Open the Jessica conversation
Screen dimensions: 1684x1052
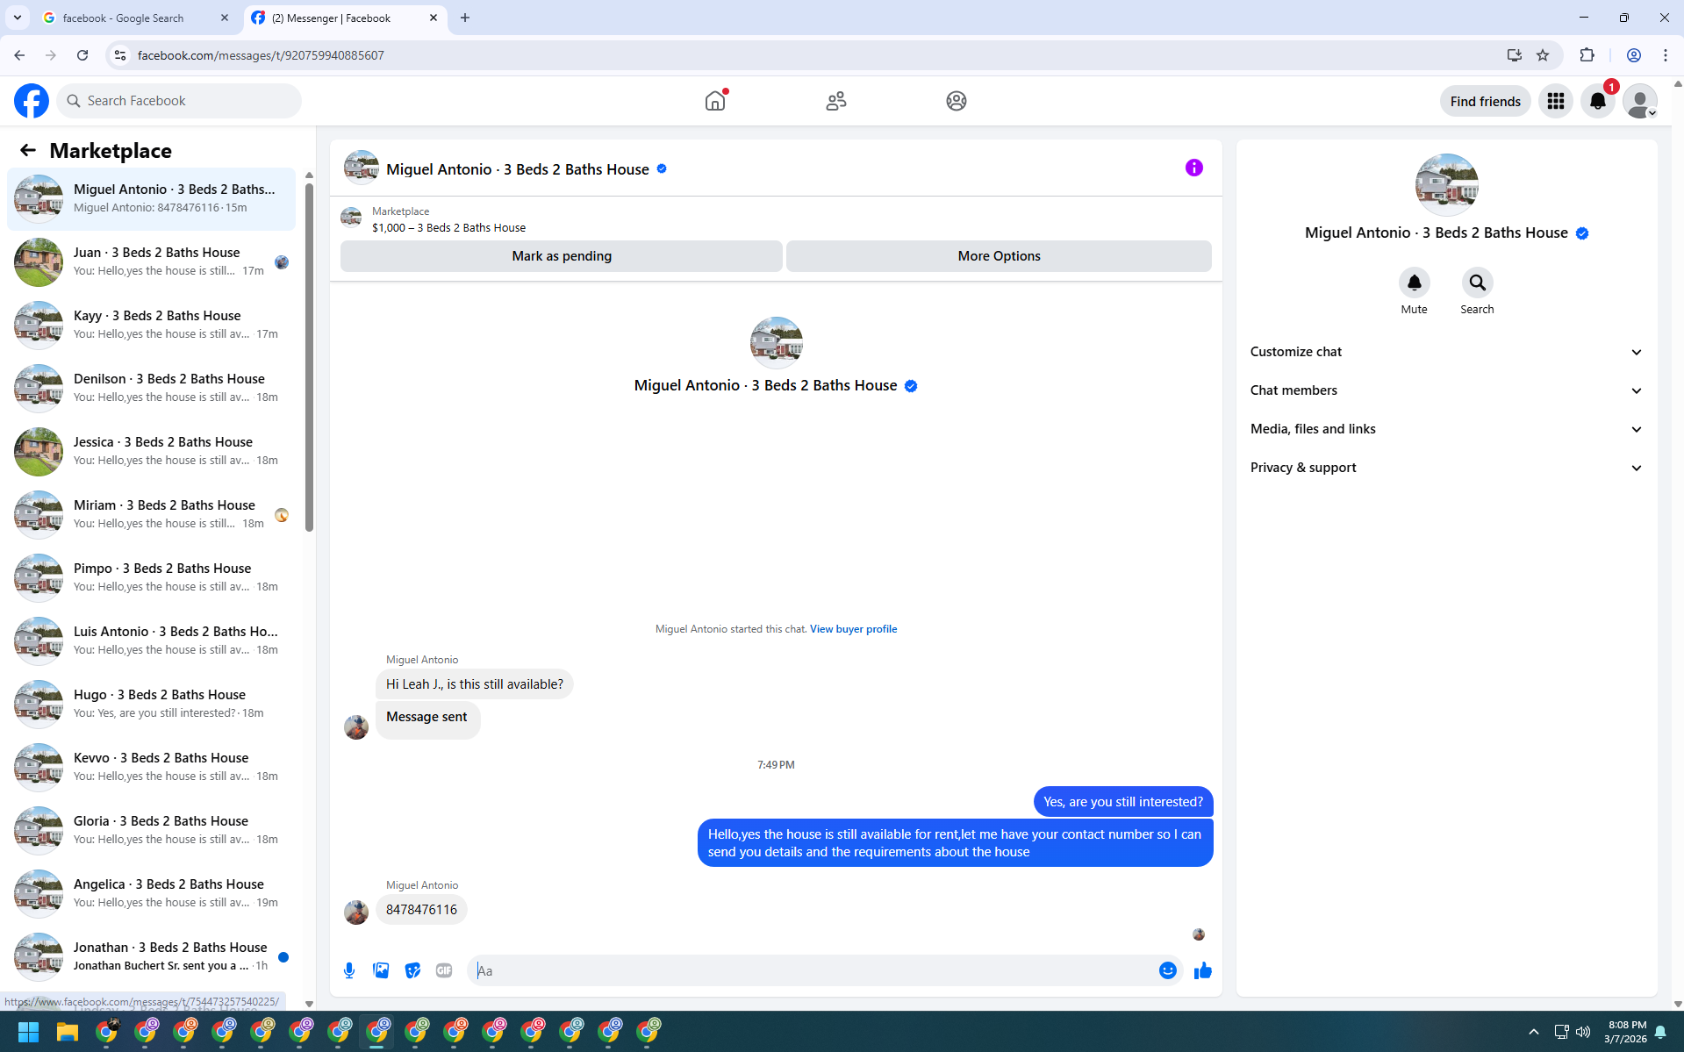[x=151, y=451]
